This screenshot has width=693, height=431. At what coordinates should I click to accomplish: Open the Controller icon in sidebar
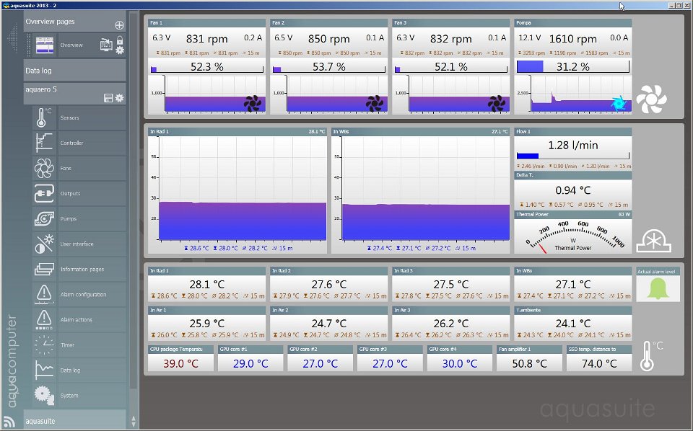pyautogui.click(x=44, y=143)
